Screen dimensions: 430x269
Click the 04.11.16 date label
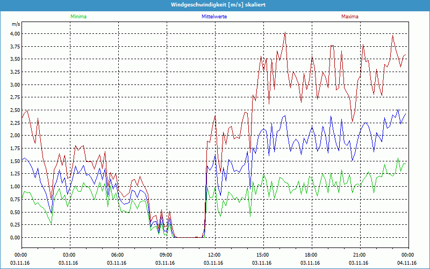[x=407, y=263]
